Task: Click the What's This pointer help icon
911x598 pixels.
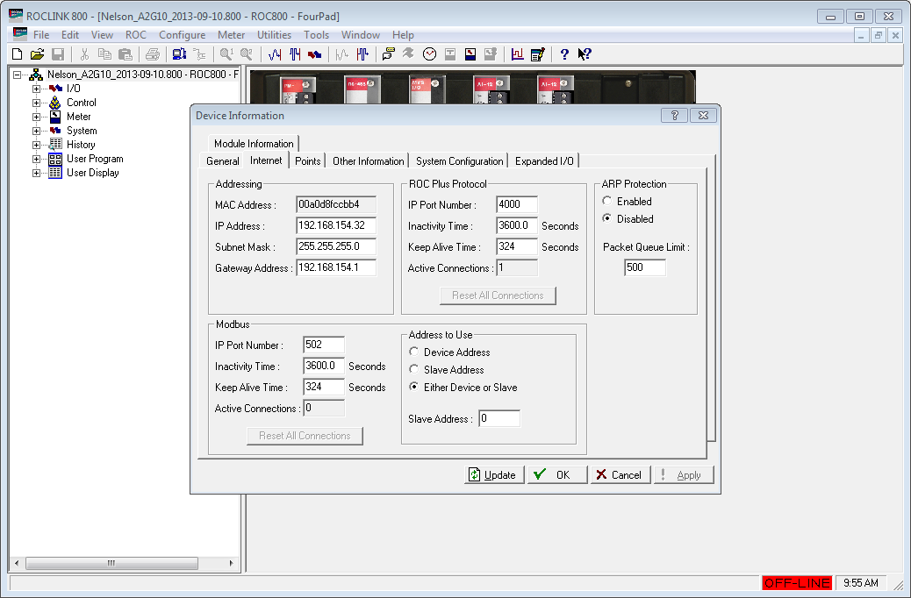Action: click(x=585, y=54)
